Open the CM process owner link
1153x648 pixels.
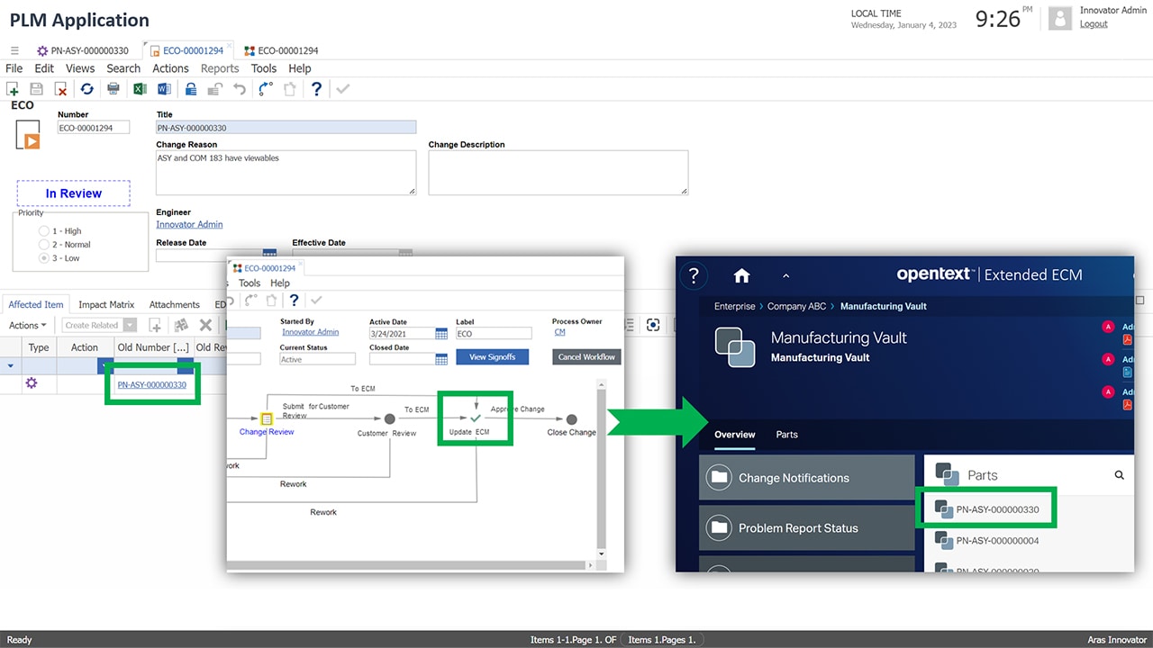coord(559,332)
